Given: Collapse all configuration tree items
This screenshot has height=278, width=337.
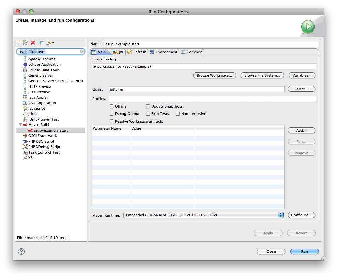Looking at the screenshot, I should point(42,43).
